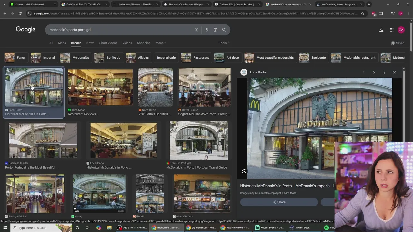The image size is (413, 232).
Task: Open Atlas Obscura result image
Action: pyautogui.click(x=202, y=194)
